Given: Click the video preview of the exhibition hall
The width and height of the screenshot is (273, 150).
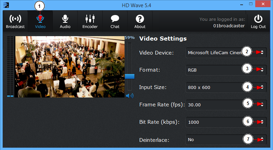Looking at the screenshot, I should coord(70,66).
